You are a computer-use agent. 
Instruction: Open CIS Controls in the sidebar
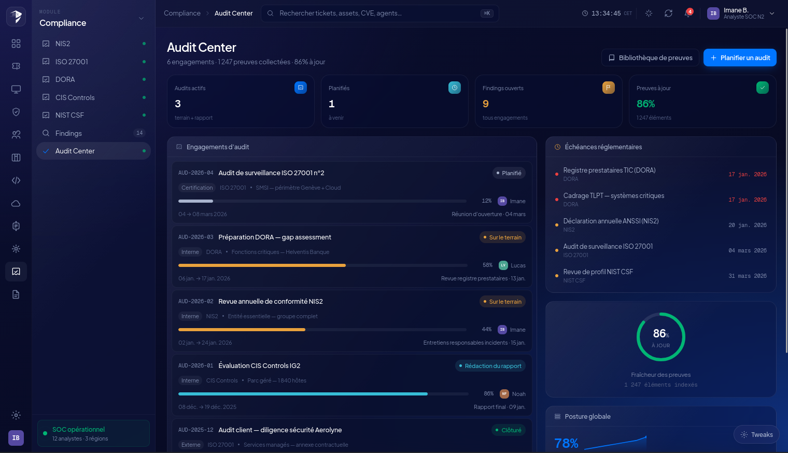pos(93,97)
